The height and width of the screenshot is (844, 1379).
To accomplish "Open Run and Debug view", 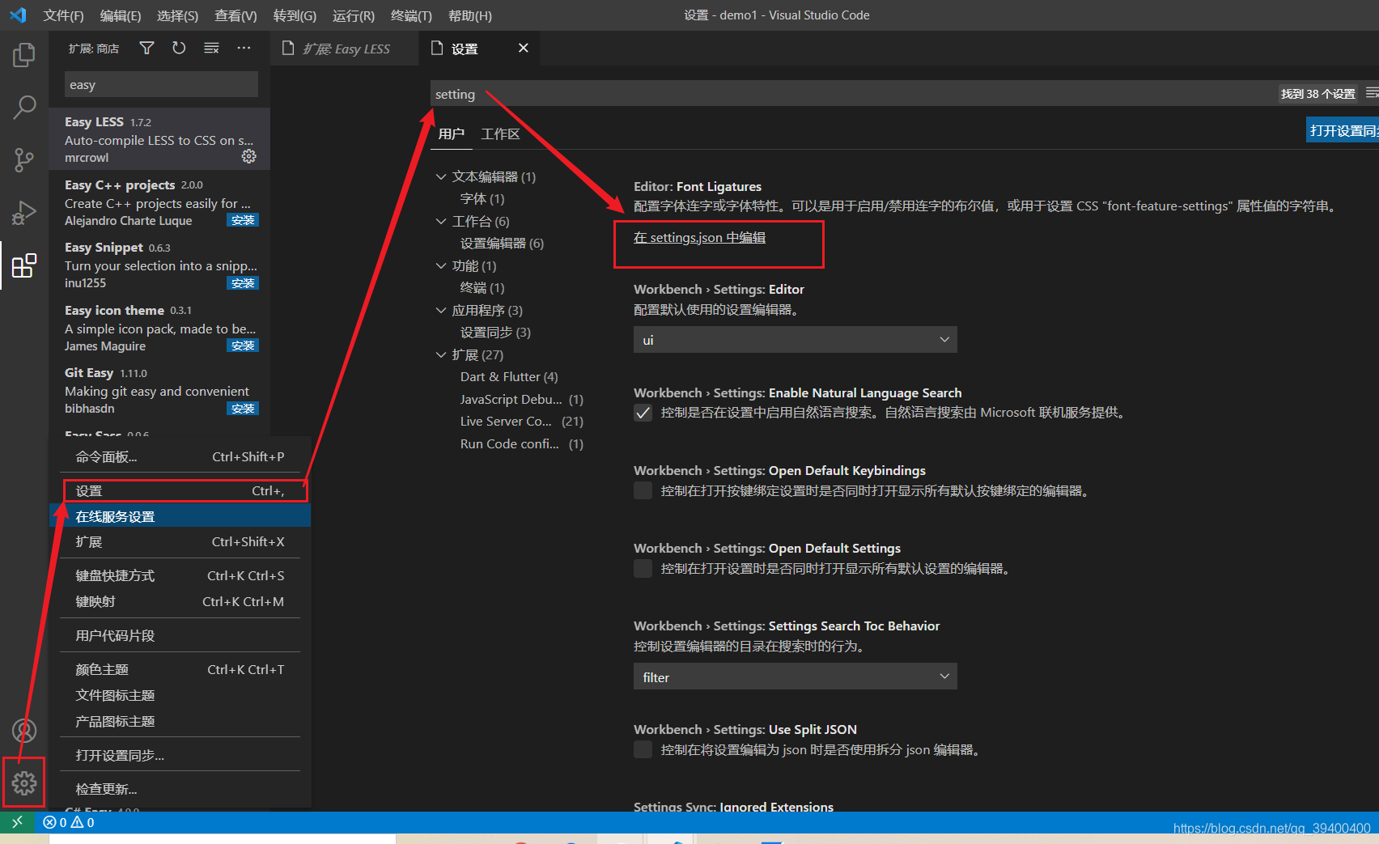I will 24,212.
